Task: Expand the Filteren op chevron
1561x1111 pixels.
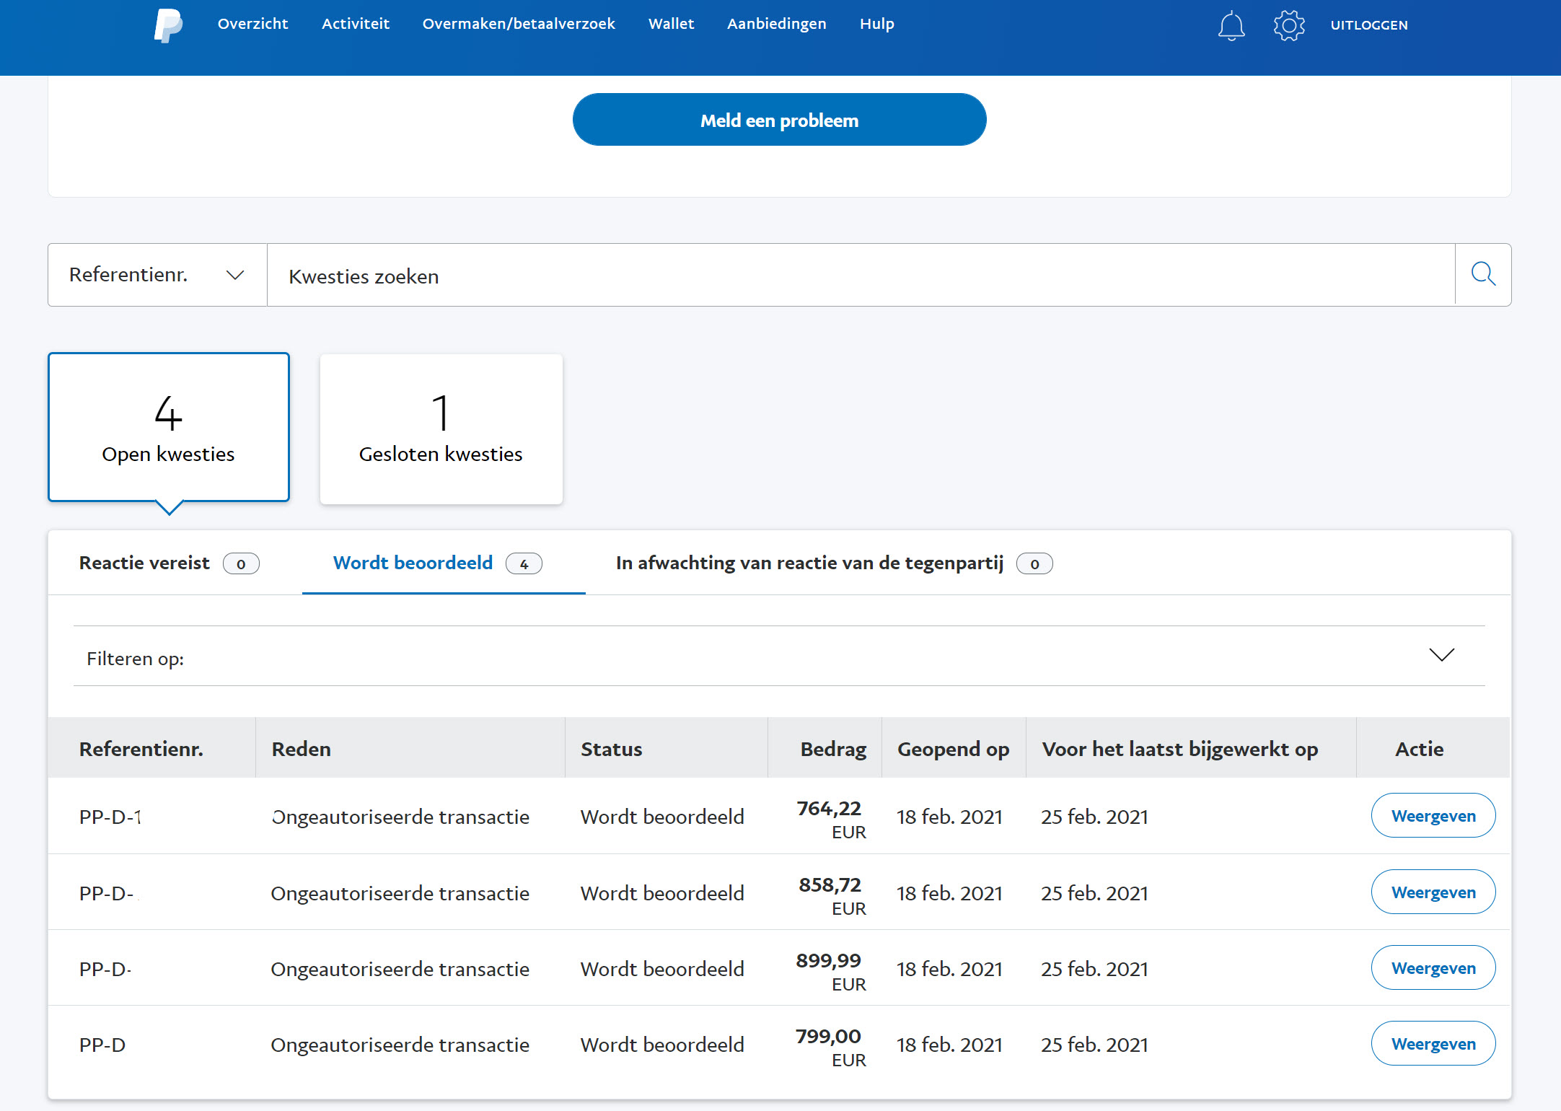Action: click(x=1441, y=655)
